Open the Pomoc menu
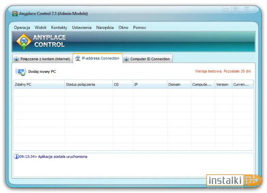 140,28
